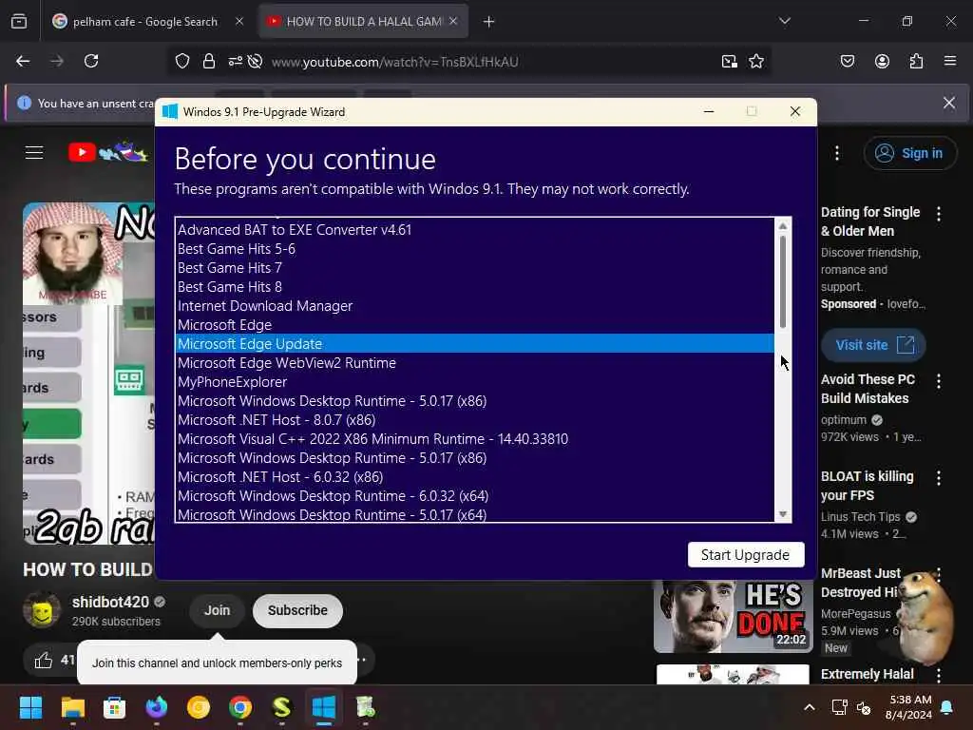This screenshot has width=973, height=730.
Task: Select Best Game Hits 5-6 in list
Action: coord(475,249)
